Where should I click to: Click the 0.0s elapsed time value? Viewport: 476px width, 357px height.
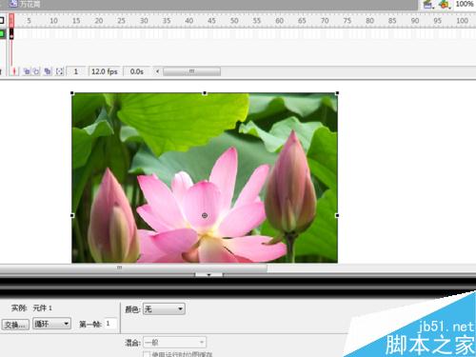pyautogui.click(x=136, y=71)
